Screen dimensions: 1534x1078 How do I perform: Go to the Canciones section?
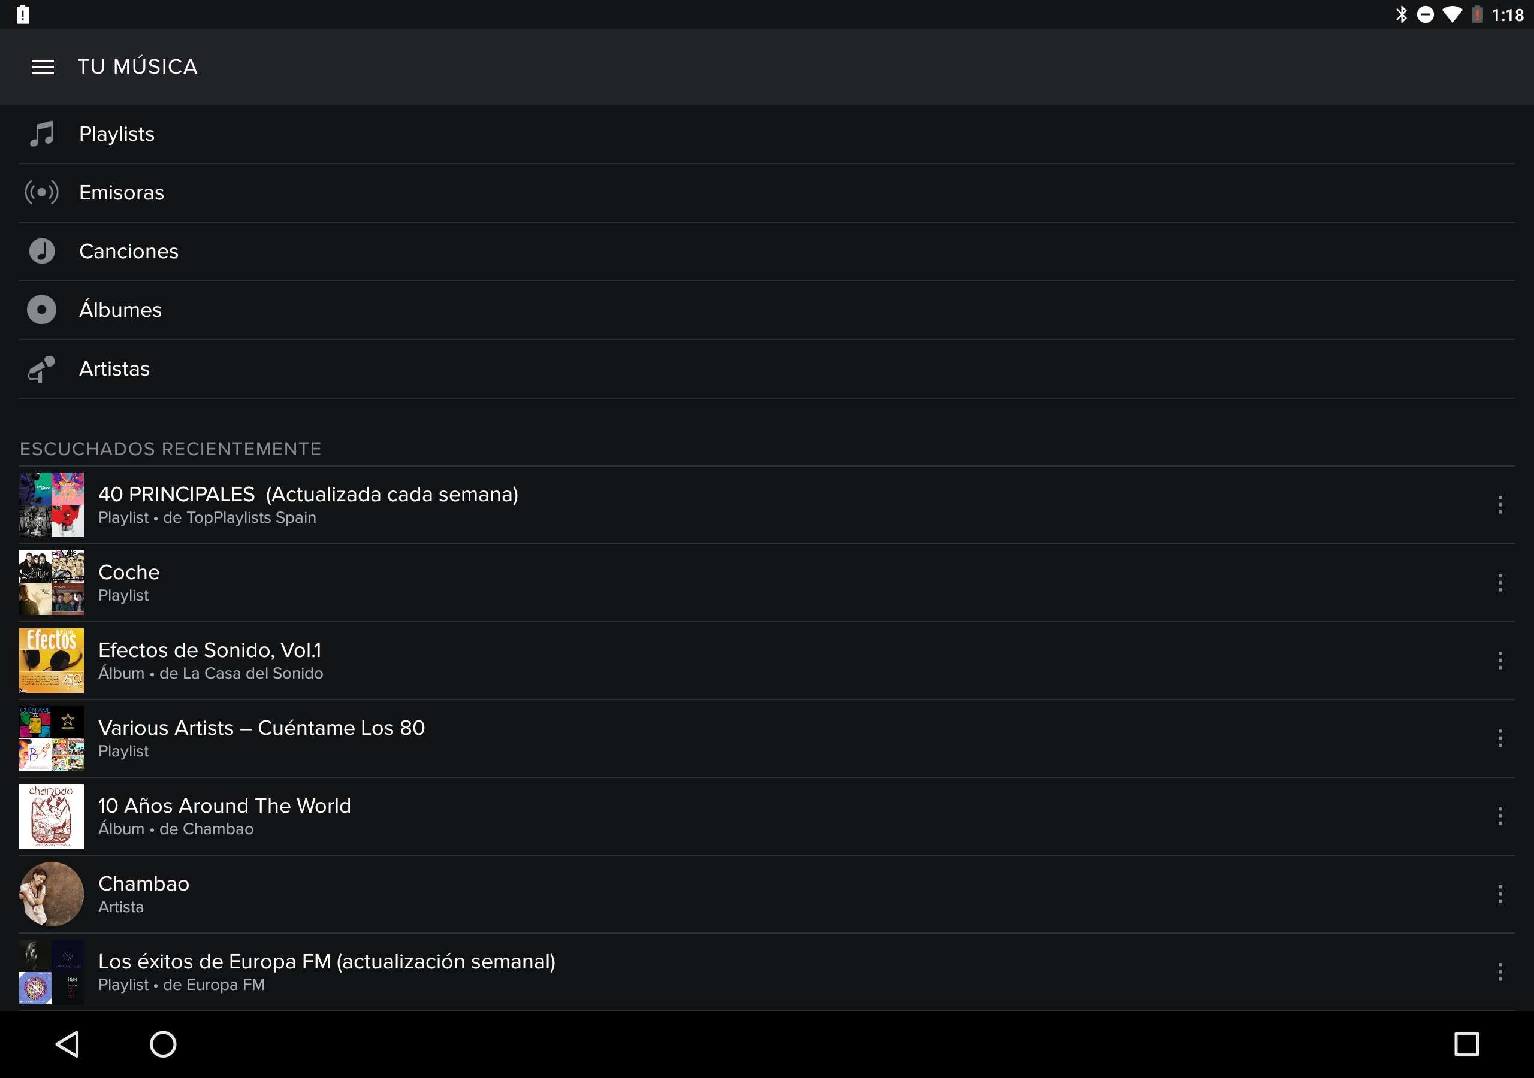click(129, 251)
